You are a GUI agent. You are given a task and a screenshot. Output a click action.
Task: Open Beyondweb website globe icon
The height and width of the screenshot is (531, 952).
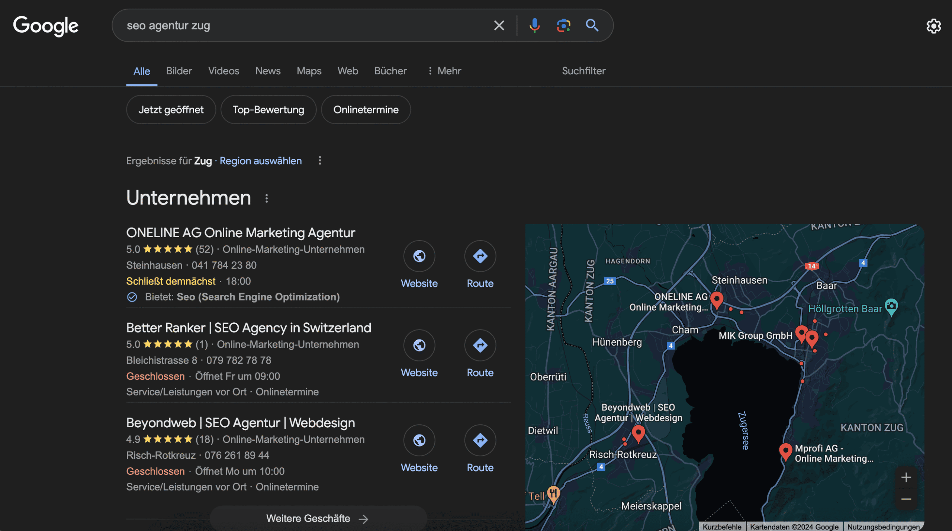419,440
